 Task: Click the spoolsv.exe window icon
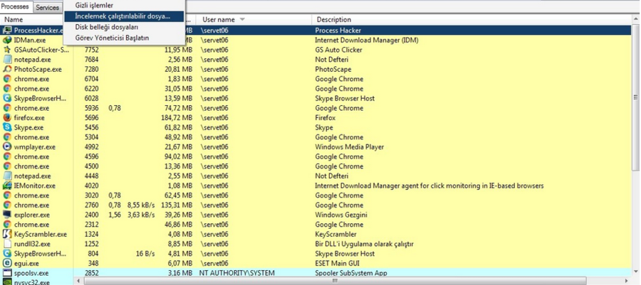(7, 273)
